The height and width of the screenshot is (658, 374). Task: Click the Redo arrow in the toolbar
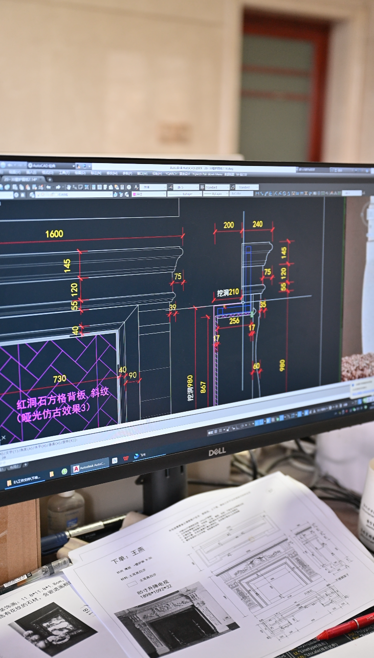tap(58, 187)
